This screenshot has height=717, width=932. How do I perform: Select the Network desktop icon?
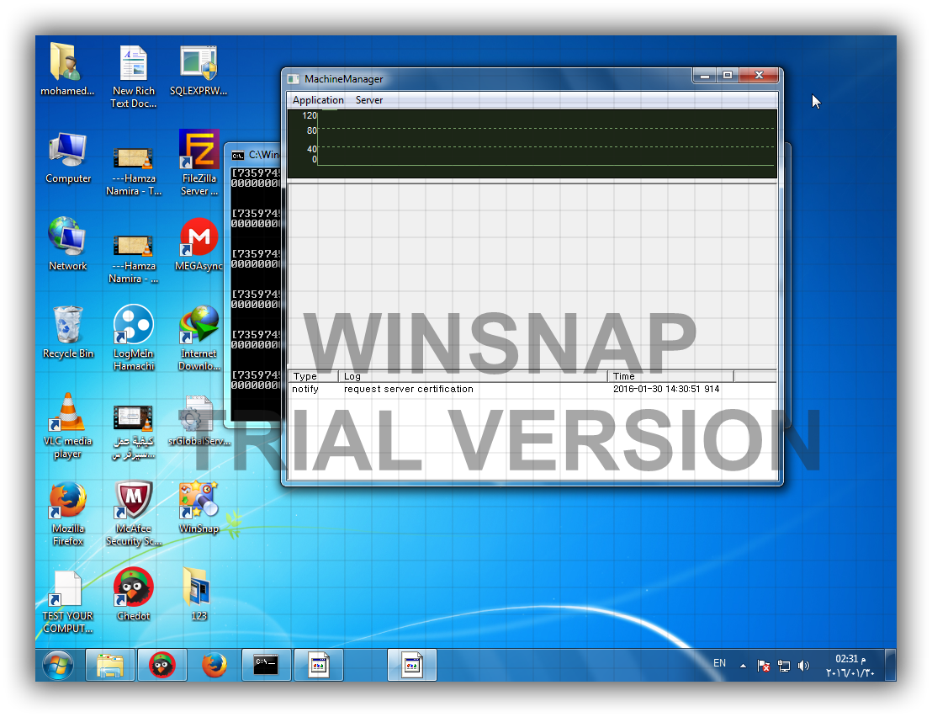tap(67, 244)
